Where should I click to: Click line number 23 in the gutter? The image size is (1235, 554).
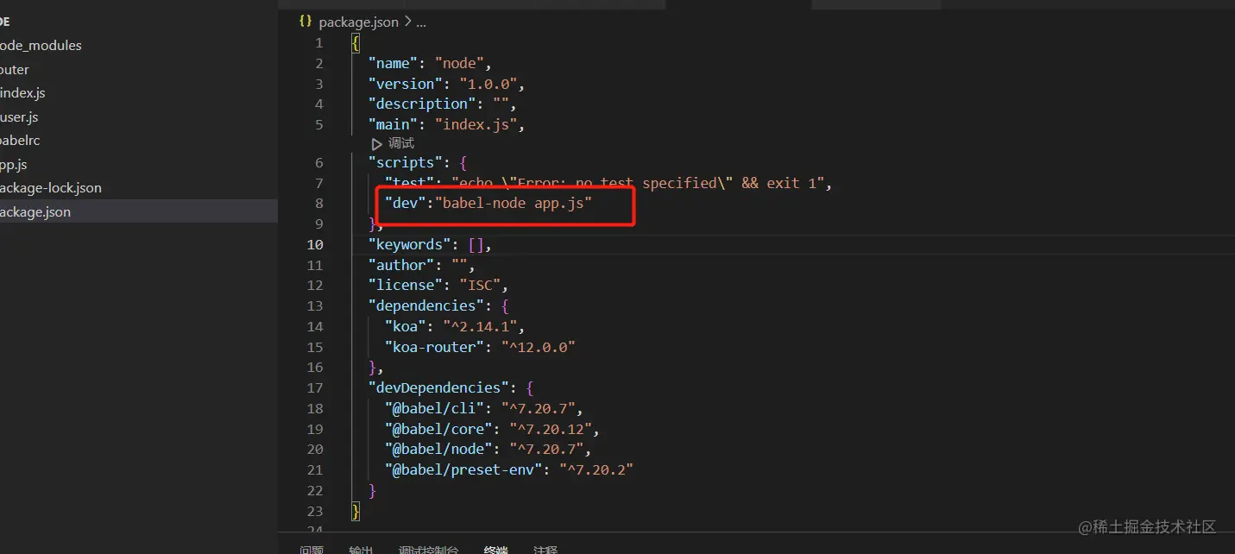pyautogui.click(x=316, y=511)
